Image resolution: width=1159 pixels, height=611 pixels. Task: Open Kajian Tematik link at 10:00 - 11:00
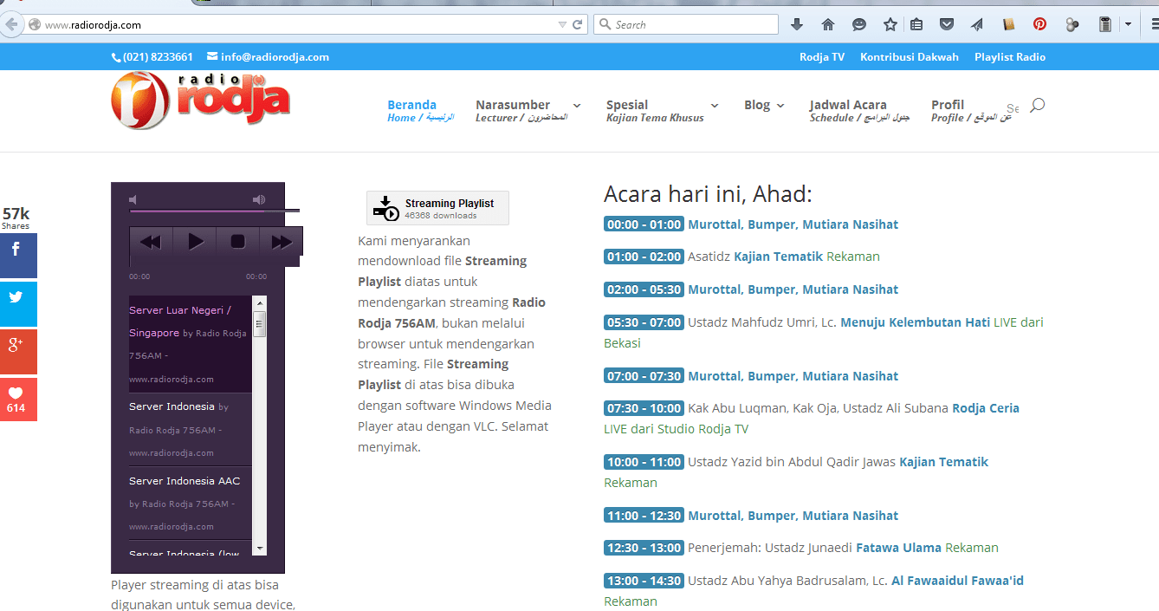click(943, 462)
